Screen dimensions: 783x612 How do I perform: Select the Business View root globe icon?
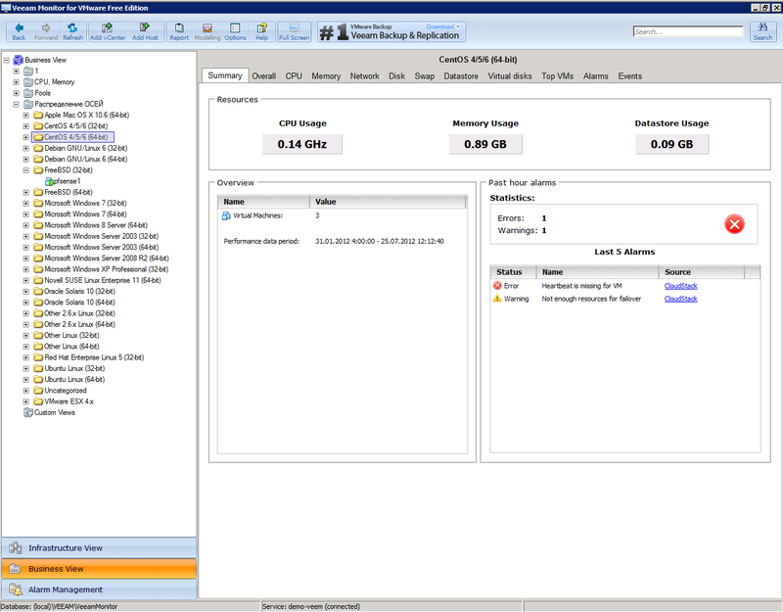pyautogui.click(x=19, y=60)
